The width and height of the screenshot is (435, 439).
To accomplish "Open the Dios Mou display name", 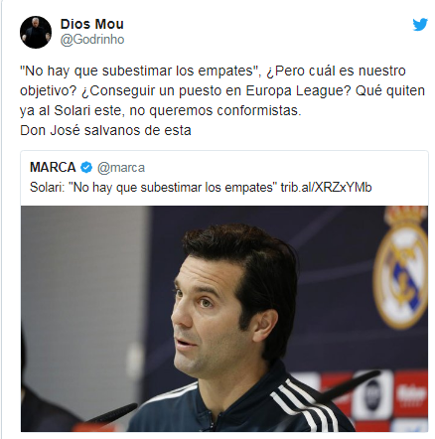I will (x=92, y=24).
